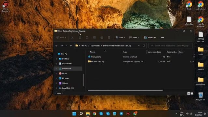Open the icons folder on desktop
The width and height of the screenshot is (208, 117).
pyautogui.click(x=201, y=51)
